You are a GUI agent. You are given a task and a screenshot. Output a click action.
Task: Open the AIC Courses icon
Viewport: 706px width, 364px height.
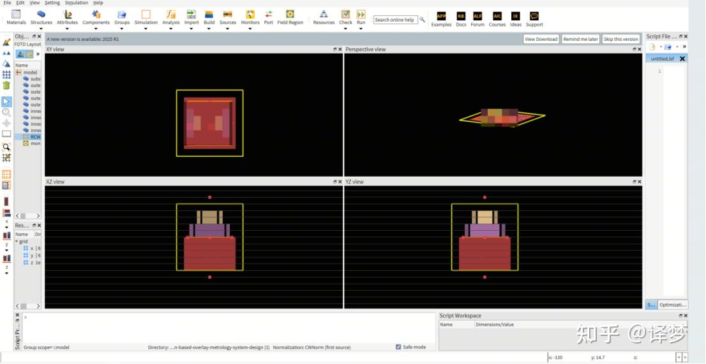pos(497,16)
